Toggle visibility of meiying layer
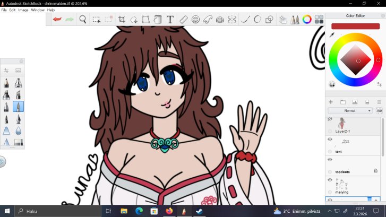This screenshot has height=217, width=386. [x=330, y=180]
